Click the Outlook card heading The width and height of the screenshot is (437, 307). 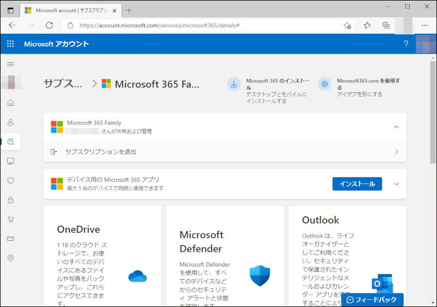pos(321,220)
